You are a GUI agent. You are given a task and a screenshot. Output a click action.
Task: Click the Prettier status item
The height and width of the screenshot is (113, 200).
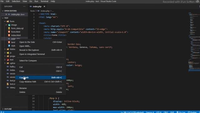pyautogui.click(x=192, y=112)
